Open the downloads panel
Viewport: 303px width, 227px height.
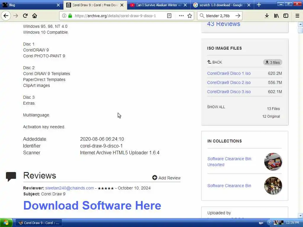[267, 16]
